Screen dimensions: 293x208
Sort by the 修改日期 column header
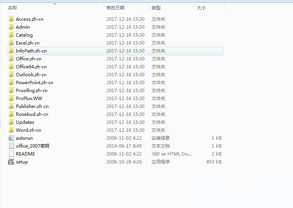[x=115, y=8]
